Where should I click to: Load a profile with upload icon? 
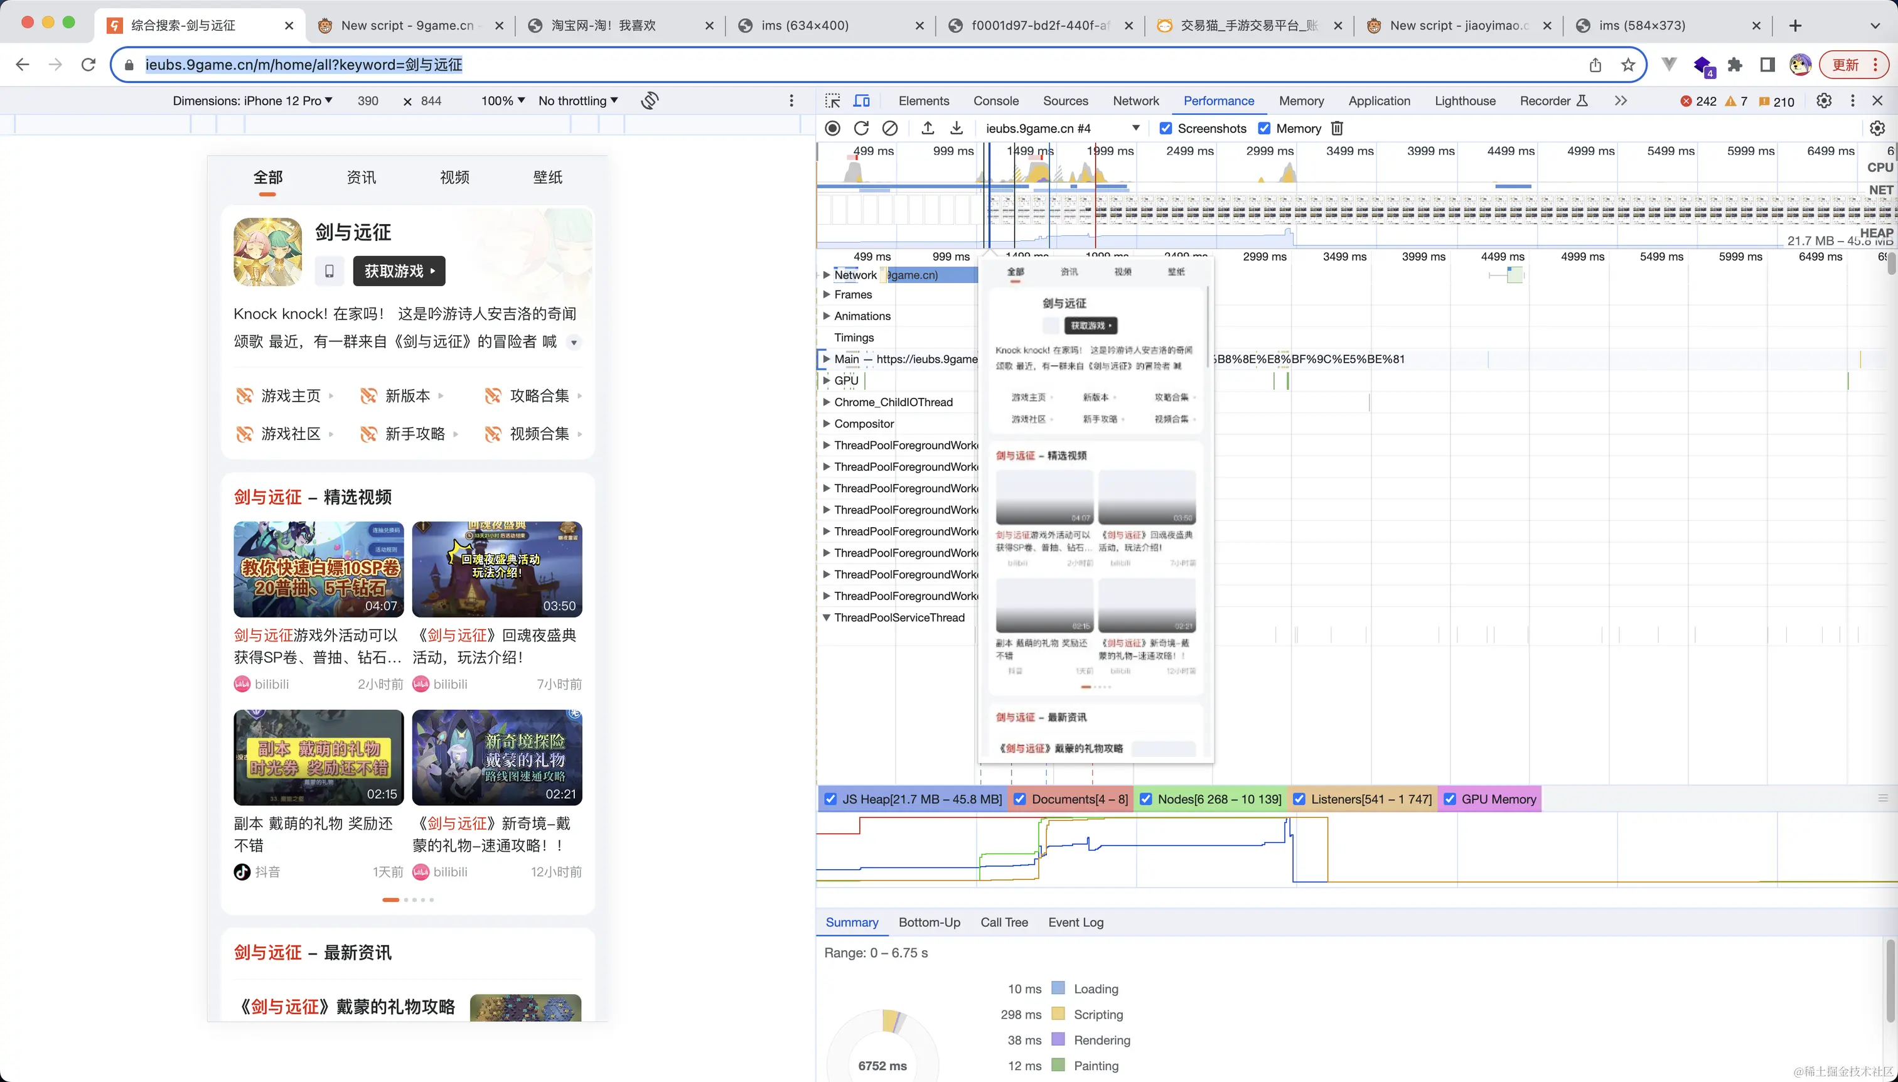928,129
